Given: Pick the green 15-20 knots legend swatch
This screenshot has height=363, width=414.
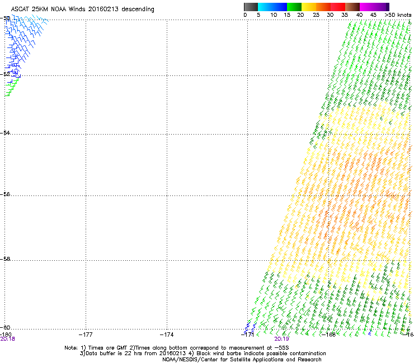Looking at the screenshot, I should coord(294,7).
